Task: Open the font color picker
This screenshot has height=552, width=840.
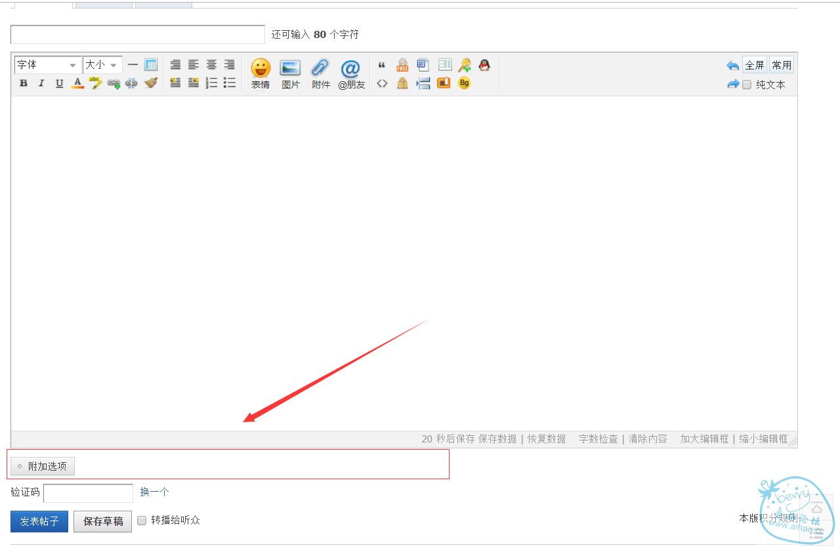Action: [x=77, y=83]
